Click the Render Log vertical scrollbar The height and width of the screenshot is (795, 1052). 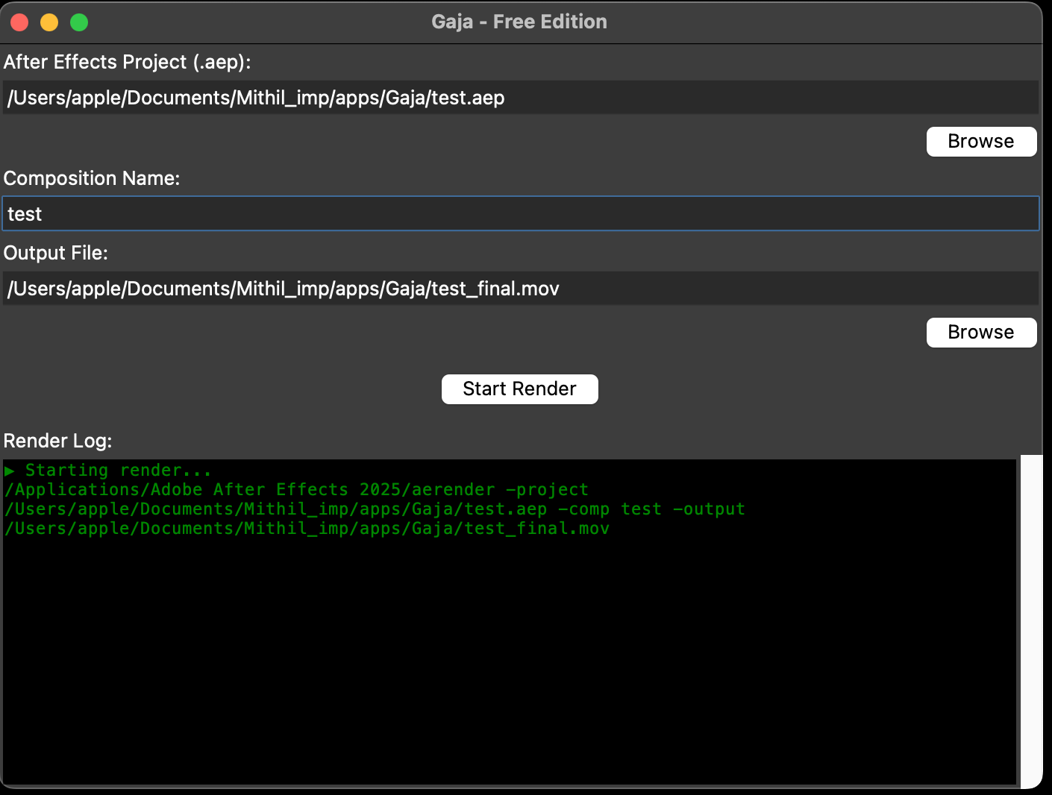click(1031, 621)
